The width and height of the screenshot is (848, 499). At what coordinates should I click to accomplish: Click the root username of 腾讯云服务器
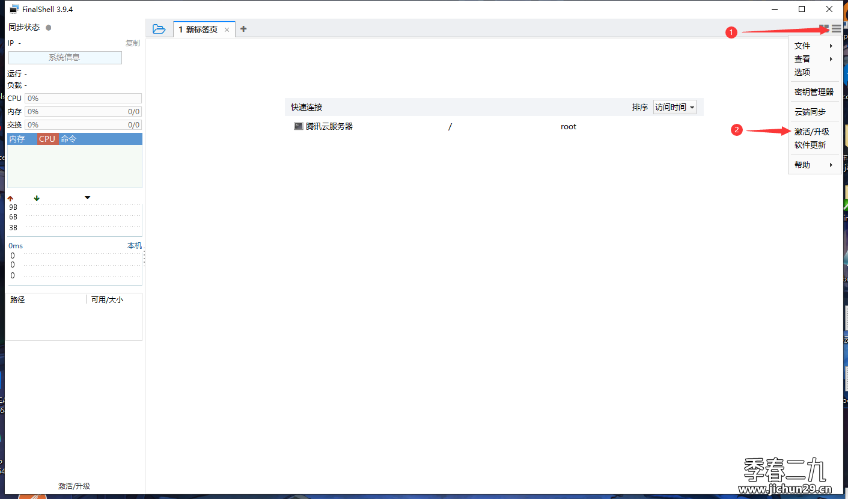coord(569,126)
